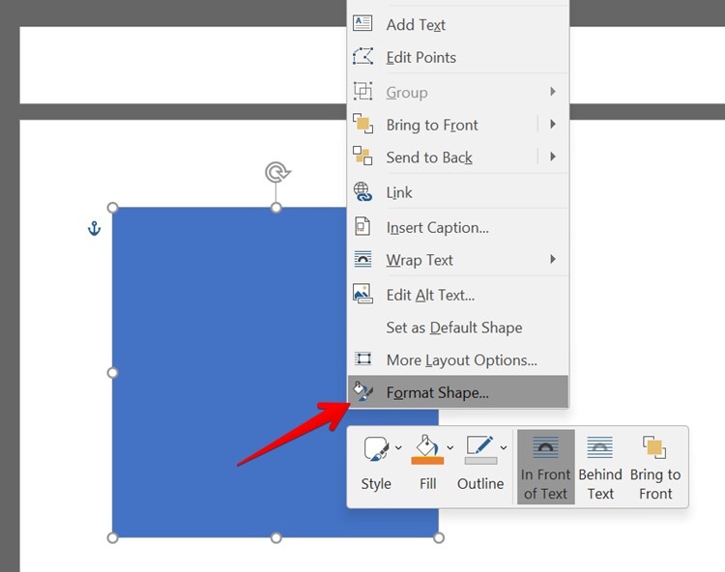Open Format Shape... from context menu

[458, 392]
